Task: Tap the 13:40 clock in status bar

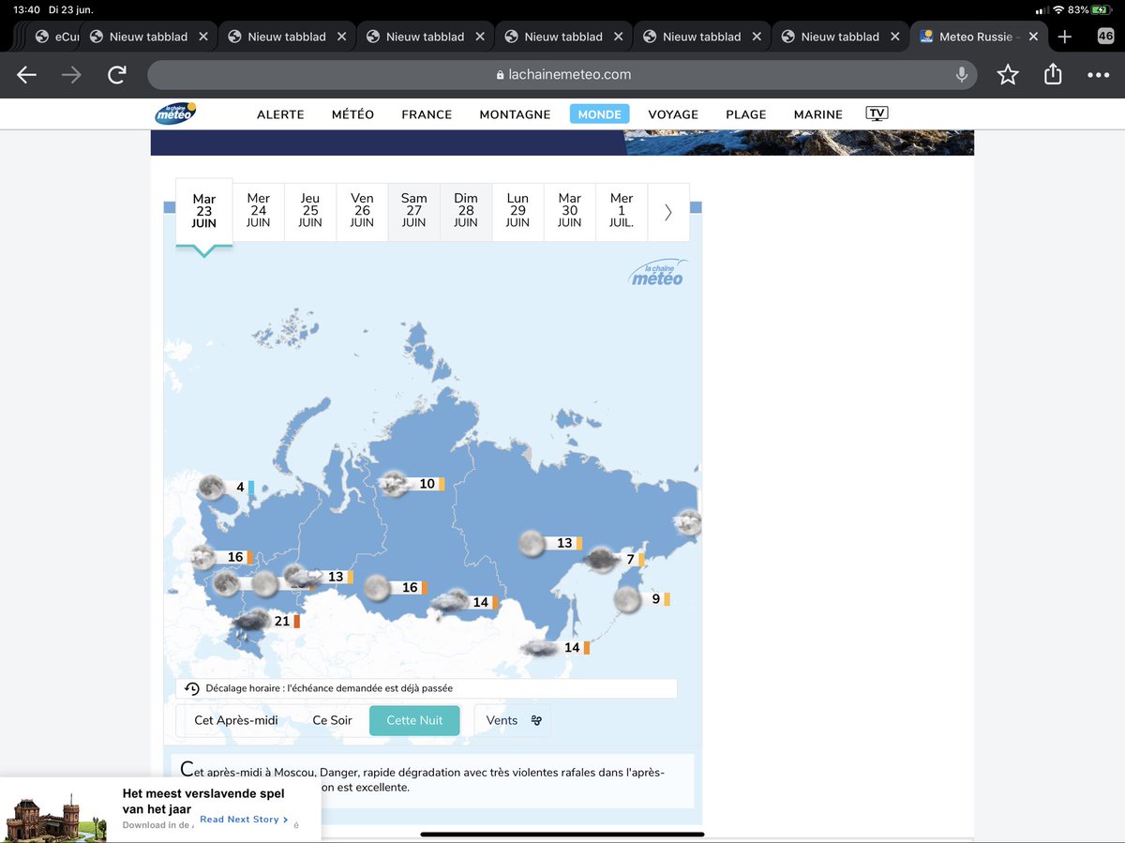Action: pyautogui.click(x=26, y=9)
